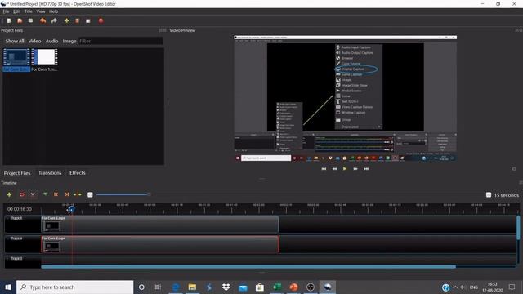Open File Explorer from taskbar
523x294 pixels.
(193, 287)
